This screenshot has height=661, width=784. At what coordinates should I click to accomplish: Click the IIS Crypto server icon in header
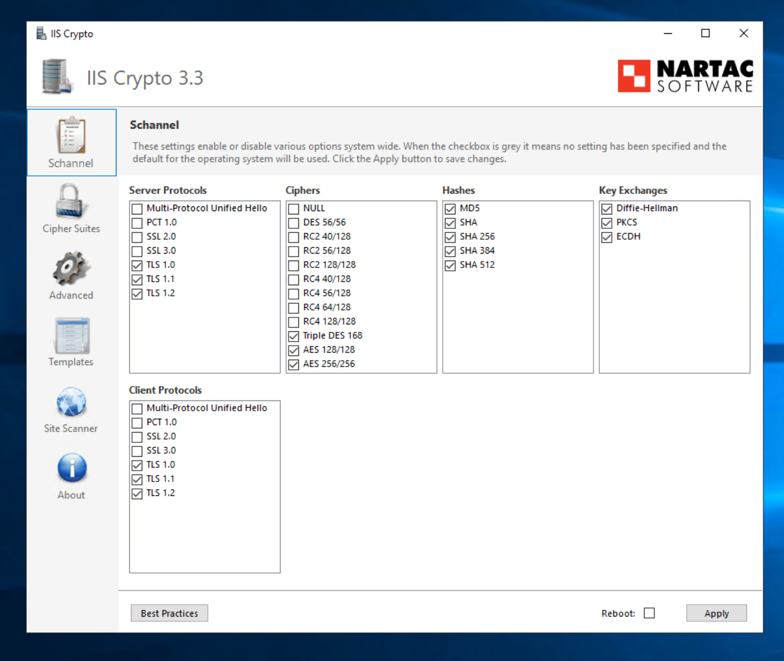57,77
